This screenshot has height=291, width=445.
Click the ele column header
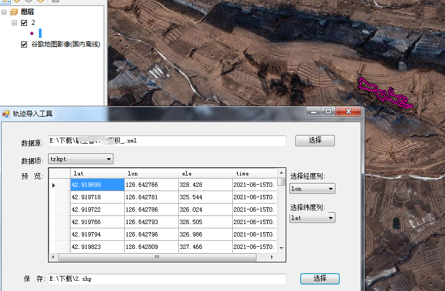[205, 173]
